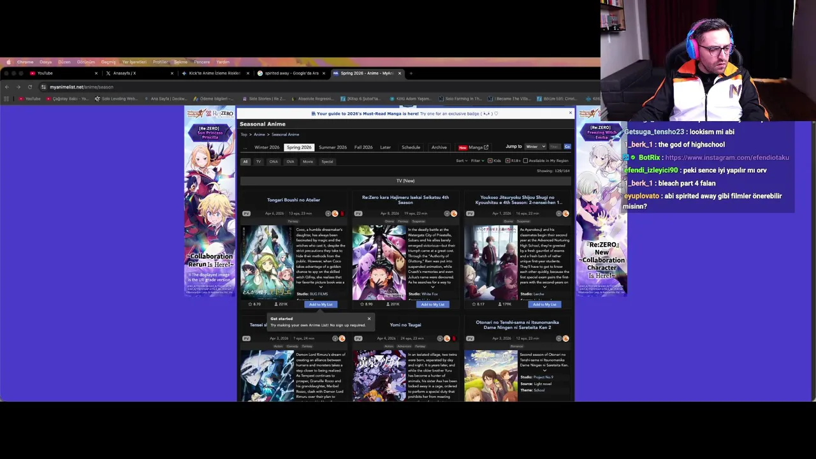Toggle the R18+ checkbox
Screen dimensions: 816x459
point(507,161)
